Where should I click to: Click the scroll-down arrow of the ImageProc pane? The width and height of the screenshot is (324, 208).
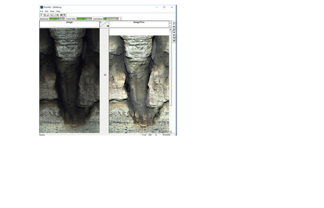coord(171,131)
